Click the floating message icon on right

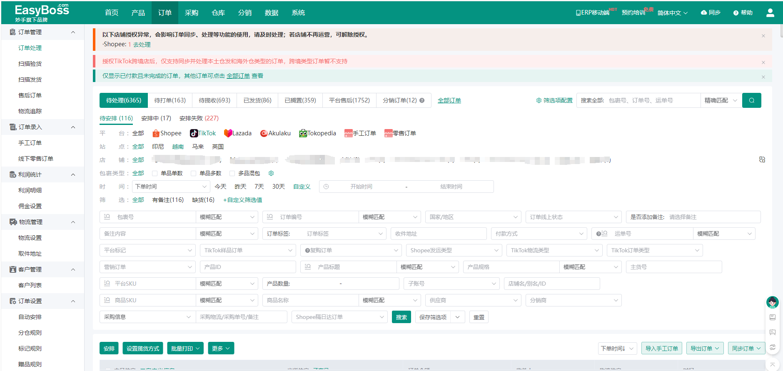coord(773,332)
